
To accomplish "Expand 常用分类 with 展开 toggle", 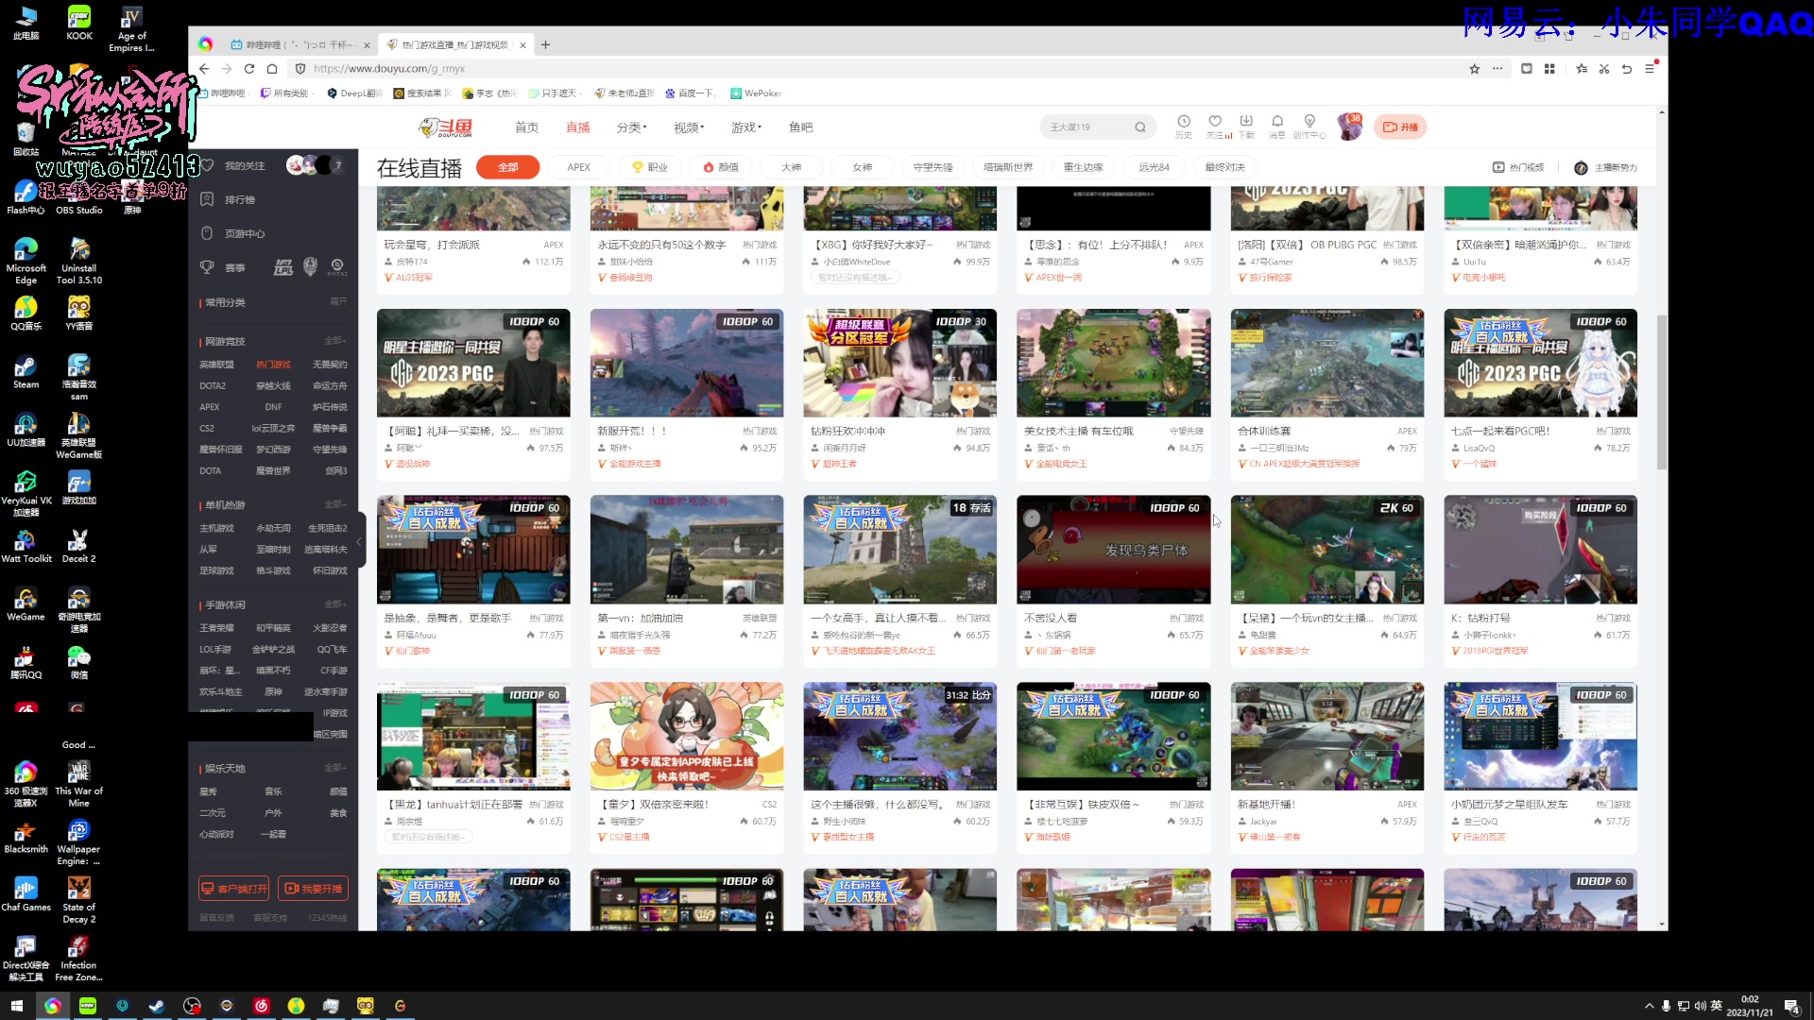I will [x=338, y=302].
